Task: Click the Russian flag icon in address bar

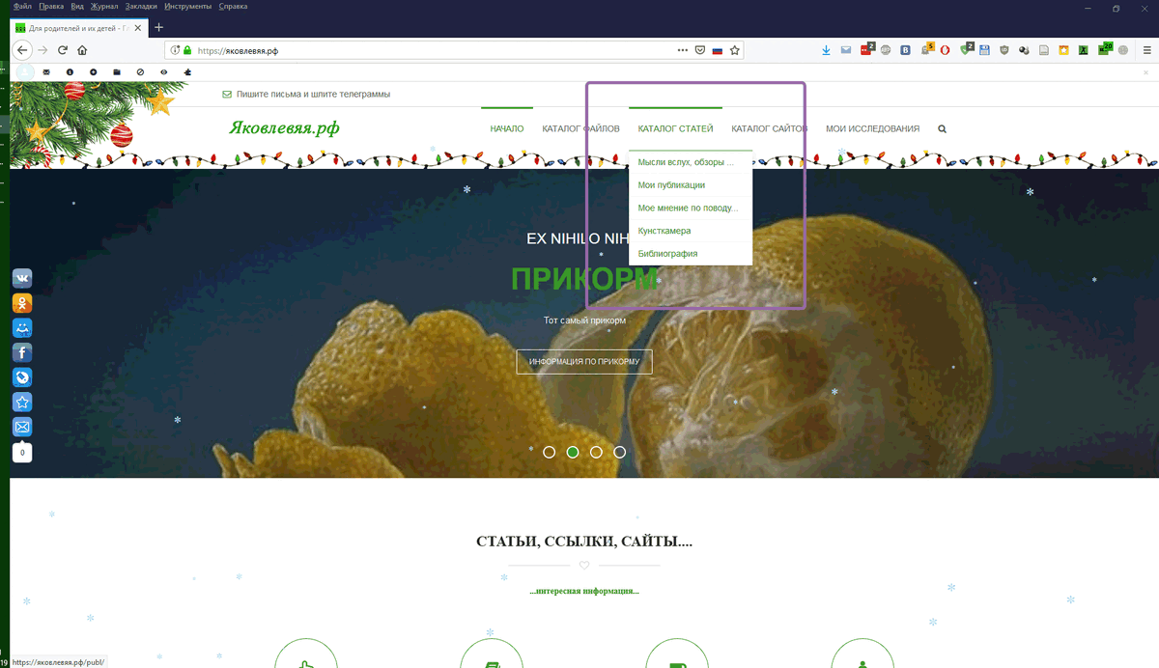Action: (x=718, y=50)
